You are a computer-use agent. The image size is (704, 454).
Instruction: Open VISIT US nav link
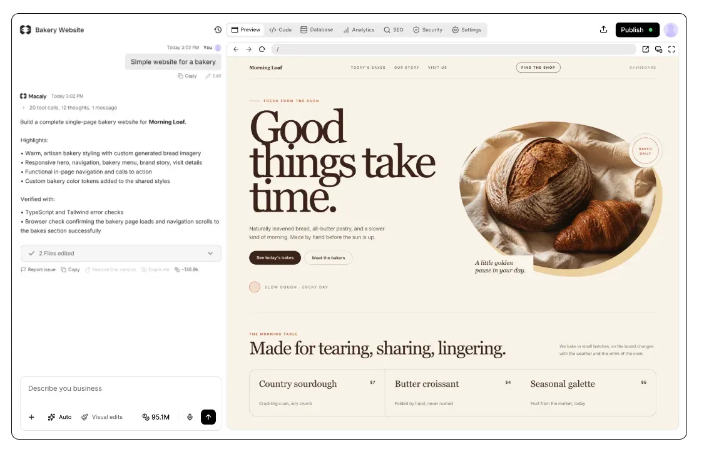pos(437,68)
